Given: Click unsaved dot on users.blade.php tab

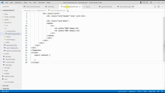Looking at the screenshot, I should point(133,7).
